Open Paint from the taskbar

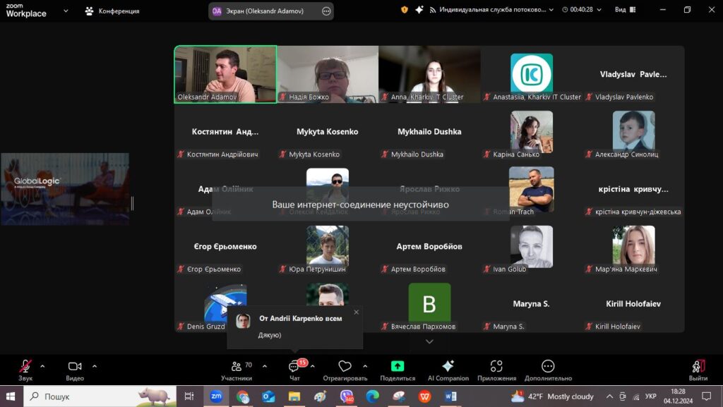320,396
